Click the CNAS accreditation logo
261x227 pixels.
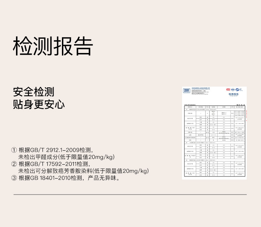pos(238,90)
